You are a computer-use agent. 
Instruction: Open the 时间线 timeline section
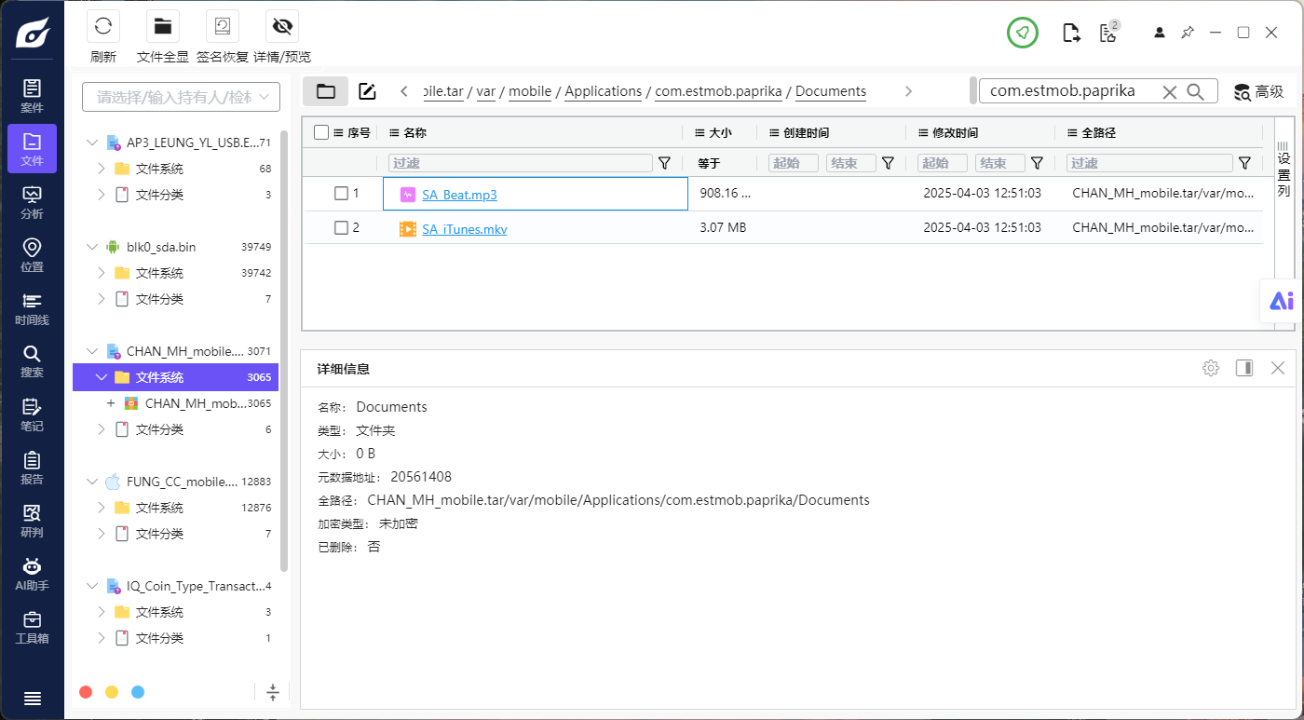pyautogui.click(x=32, y=308)
